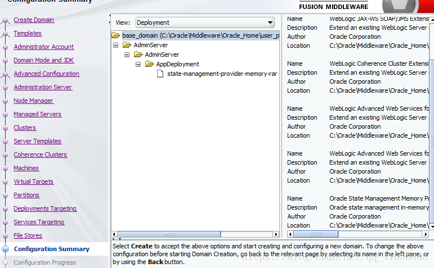Open Administrator Account step
The height and width of the screenshot is (268, 434).
coord(44,47)
